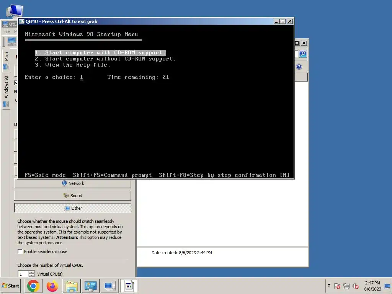Collapse the Other settings section
Image resolution: width=392 pixels, height=294 pixels.
click(72, 208)
